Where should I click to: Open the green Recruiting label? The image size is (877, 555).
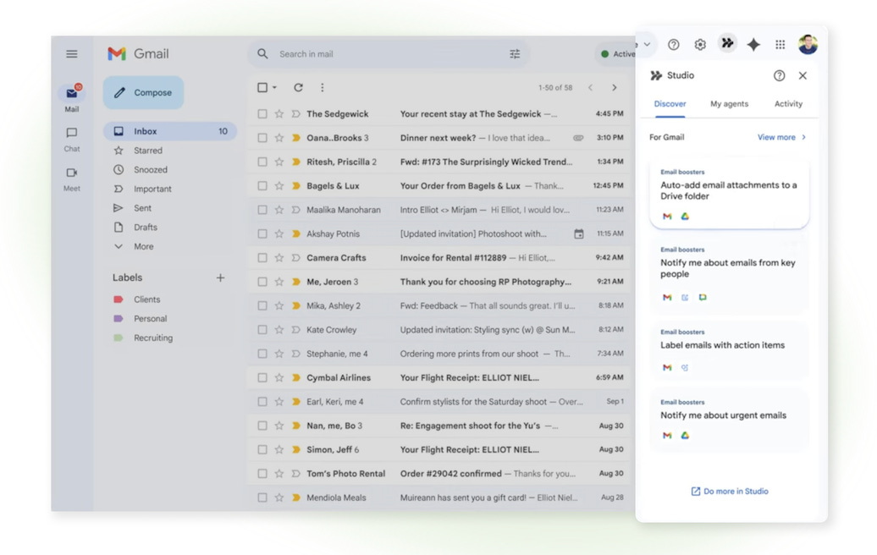(x=153, y=338)
